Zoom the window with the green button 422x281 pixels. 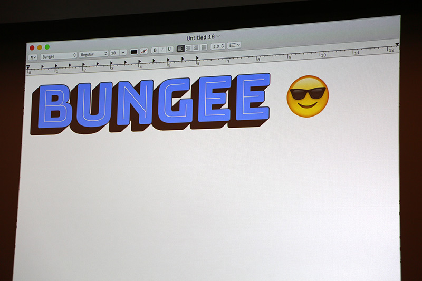(x=47, y=47)
